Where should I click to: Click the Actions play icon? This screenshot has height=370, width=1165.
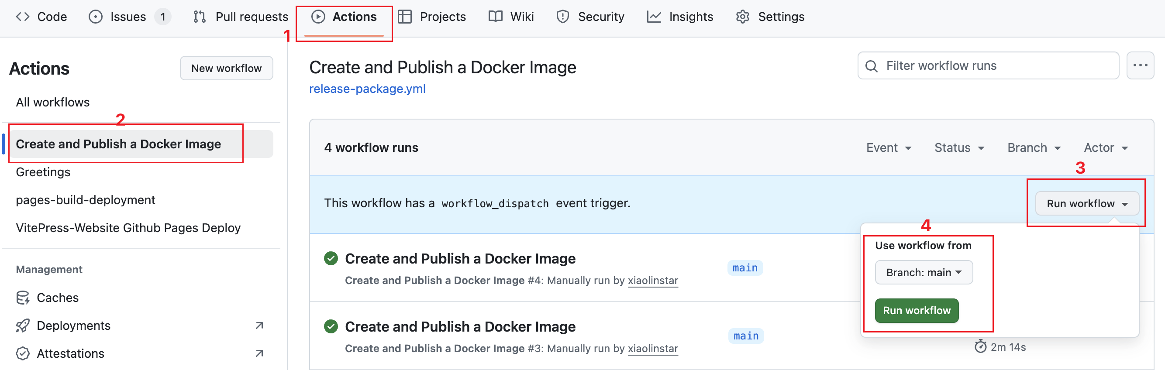[318, 17]
